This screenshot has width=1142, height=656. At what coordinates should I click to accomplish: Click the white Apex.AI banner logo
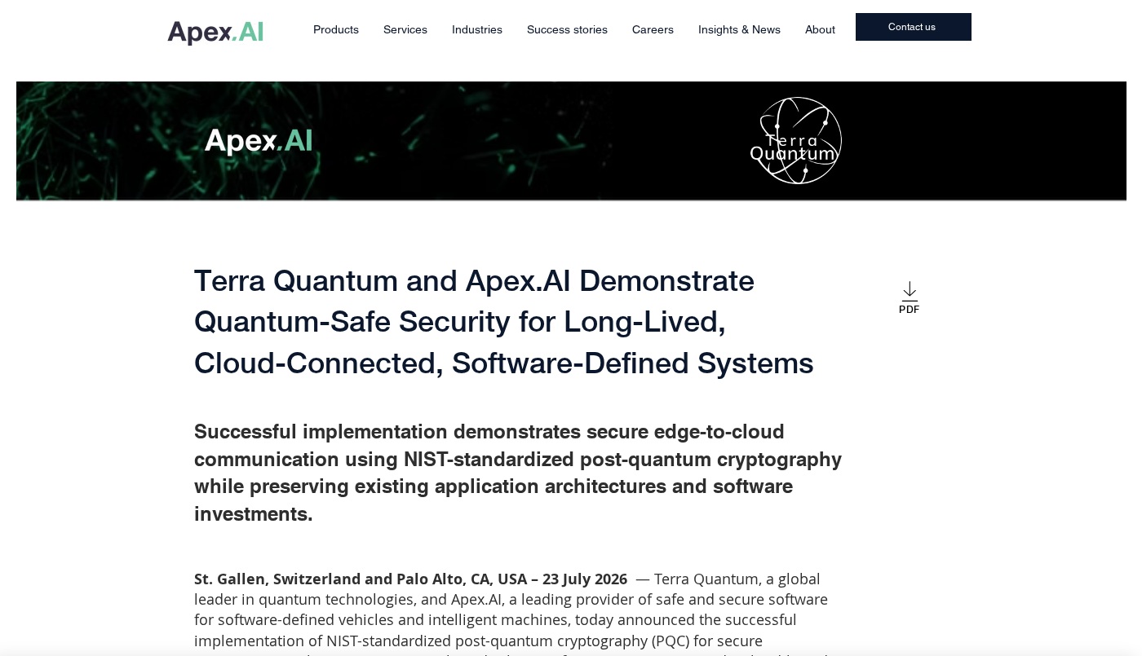click(258, 141)
